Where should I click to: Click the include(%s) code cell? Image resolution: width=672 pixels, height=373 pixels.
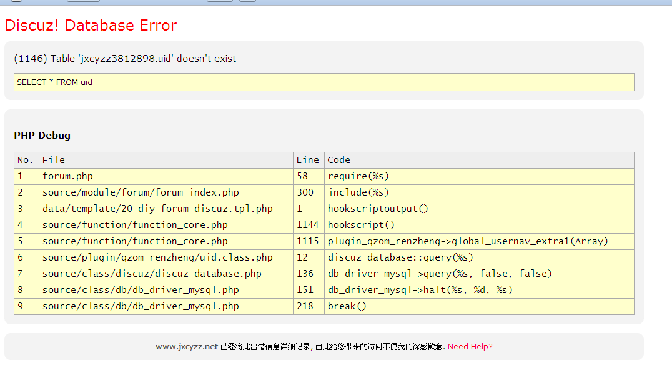click(479, 192)
